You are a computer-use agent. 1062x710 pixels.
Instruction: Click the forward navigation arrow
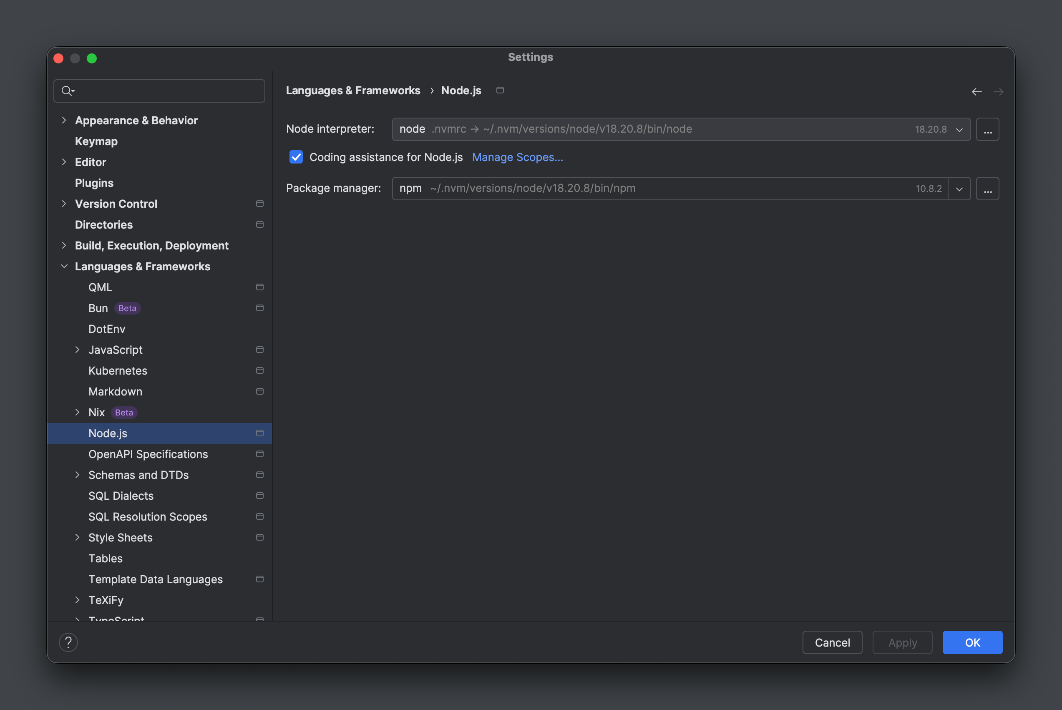tap(999, 91)
